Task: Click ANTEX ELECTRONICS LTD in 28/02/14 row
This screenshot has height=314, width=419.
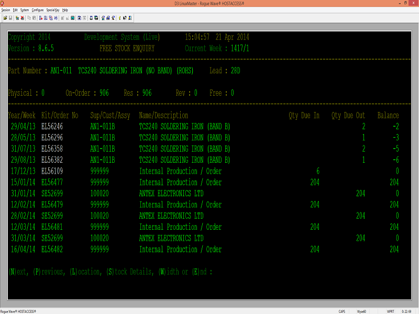Action: point(171,216)
